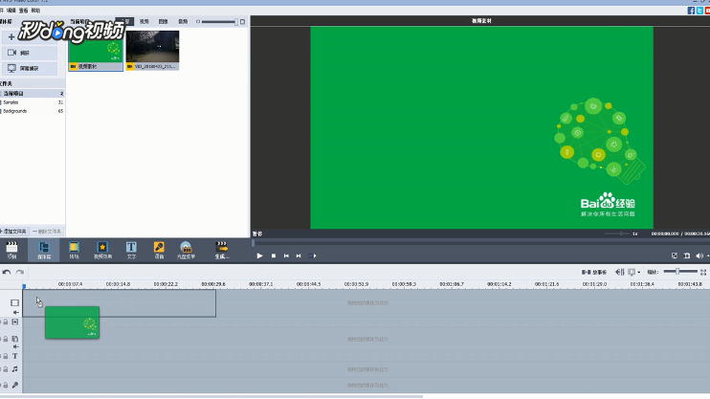This screenshot has width=710, height=399.
Task: Toggle lock on the text track
Action: click(6, 357)
